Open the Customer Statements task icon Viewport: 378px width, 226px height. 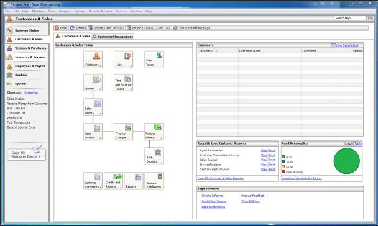coord(93,181)
